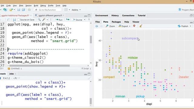
Task: View current working directory arrow in console
Action: (x=19, y=78)
